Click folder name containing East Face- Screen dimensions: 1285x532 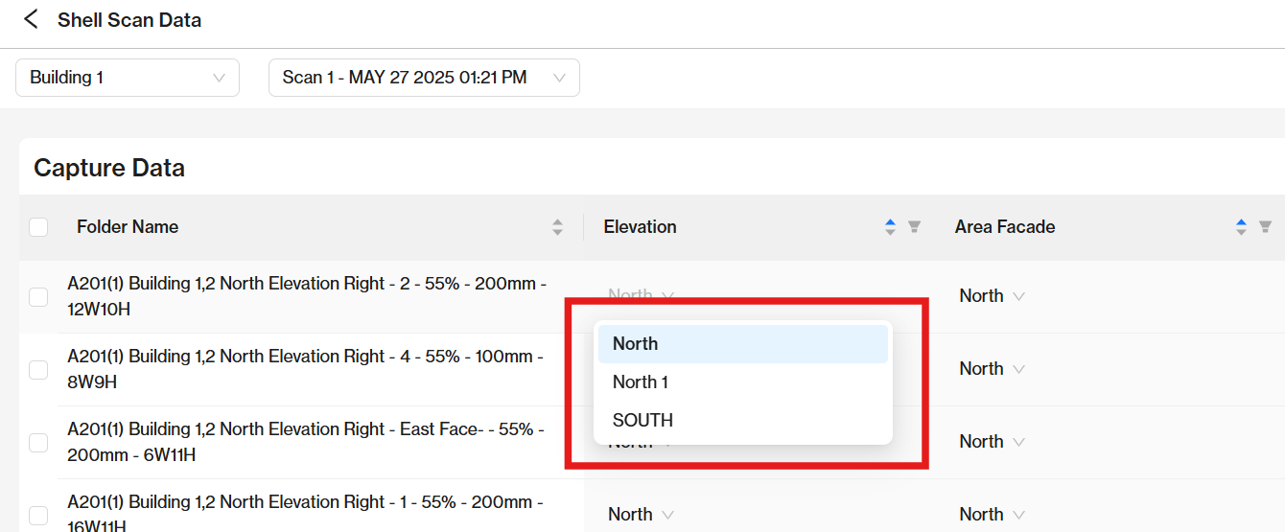pyautogui.click(x=306, y=443)
